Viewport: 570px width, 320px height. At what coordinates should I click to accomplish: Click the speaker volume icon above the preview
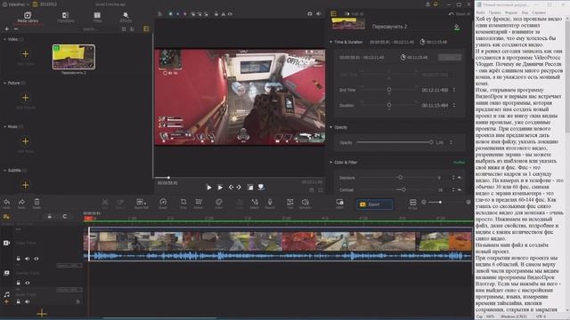point(319,14)
